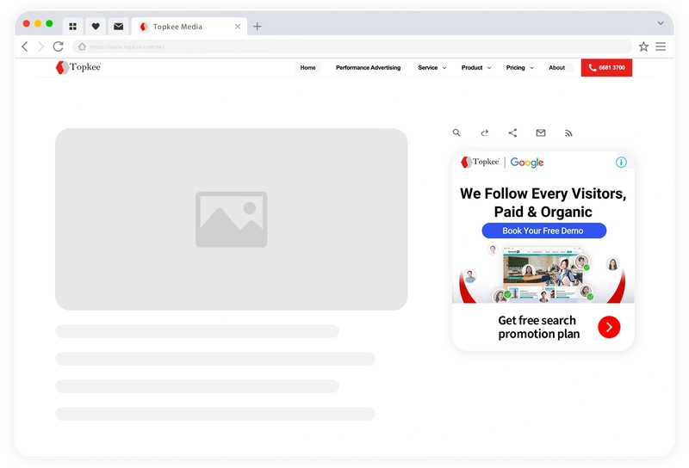Open the RSS feed icon
The width and height of the screenshot is (689, 468).
pyautogui.click(x=568, y=133)
